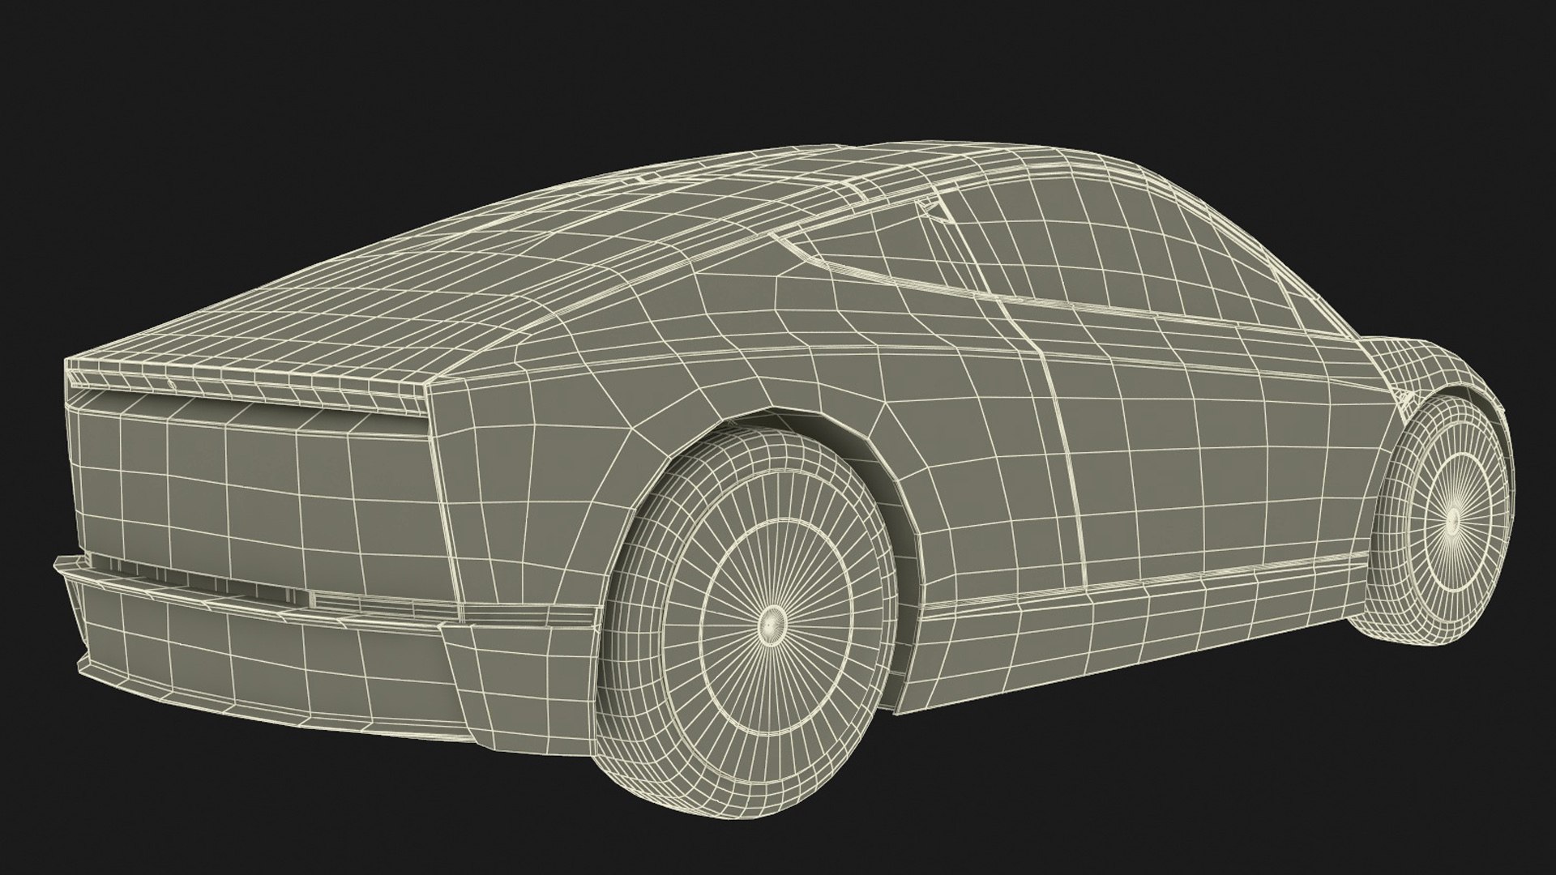Click the empty dark background area
This screenshot has width=1556, height=875.
coord(243,122)
